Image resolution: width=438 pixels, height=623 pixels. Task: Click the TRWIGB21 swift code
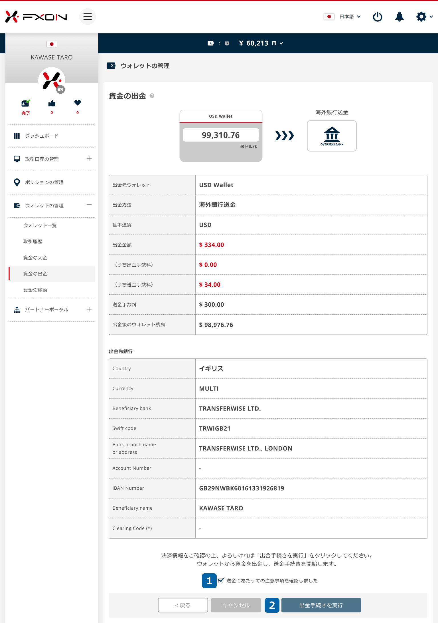[215, 429]
